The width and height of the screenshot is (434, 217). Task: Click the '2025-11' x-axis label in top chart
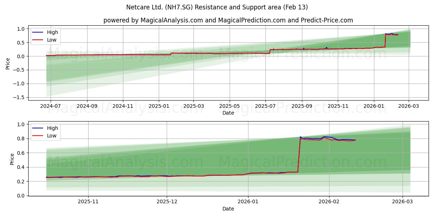338,107
